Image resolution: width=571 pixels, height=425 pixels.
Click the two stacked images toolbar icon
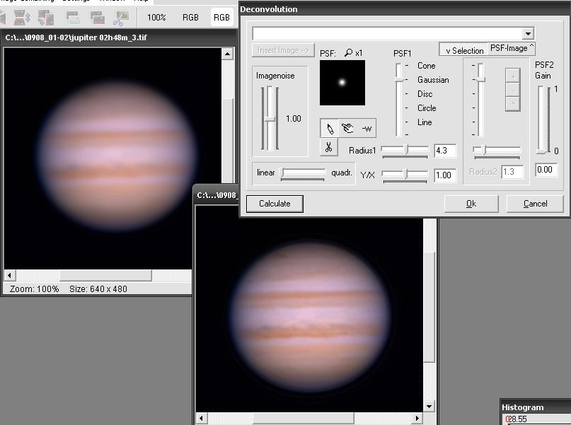(97, 18)
